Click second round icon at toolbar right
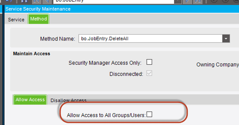The image size is (239, 125). point(225,1)
